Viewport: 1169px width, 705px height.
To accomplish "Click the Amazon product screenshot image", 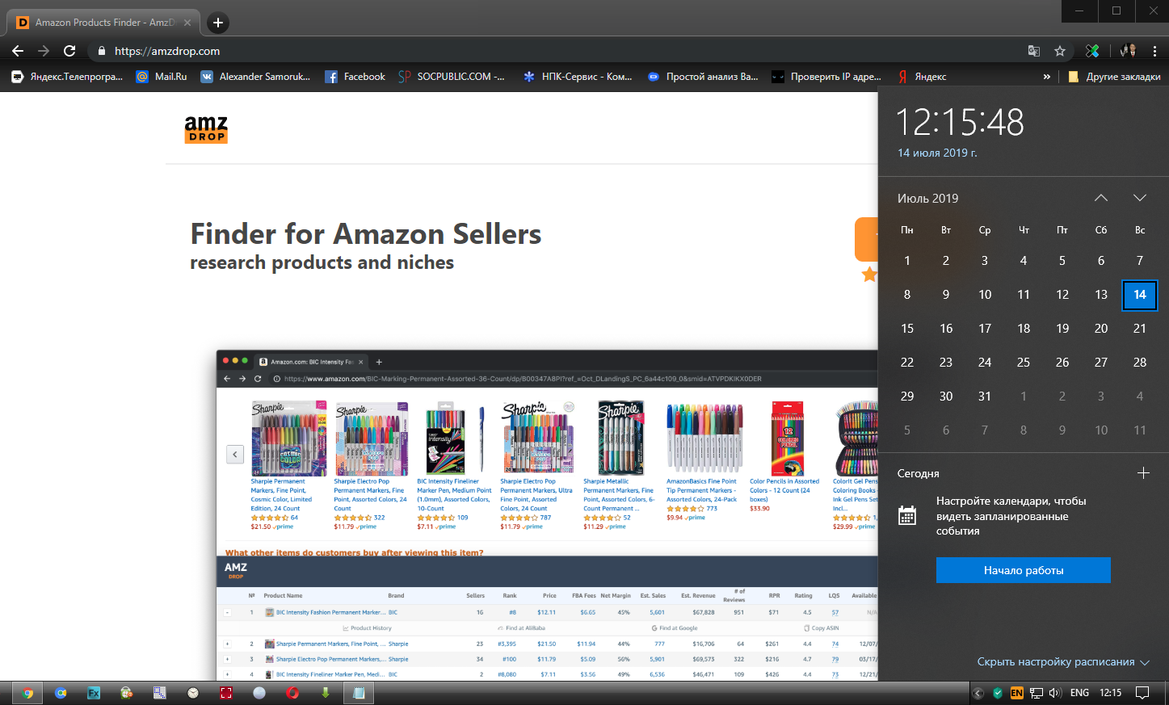I will [x=547, y=515].
